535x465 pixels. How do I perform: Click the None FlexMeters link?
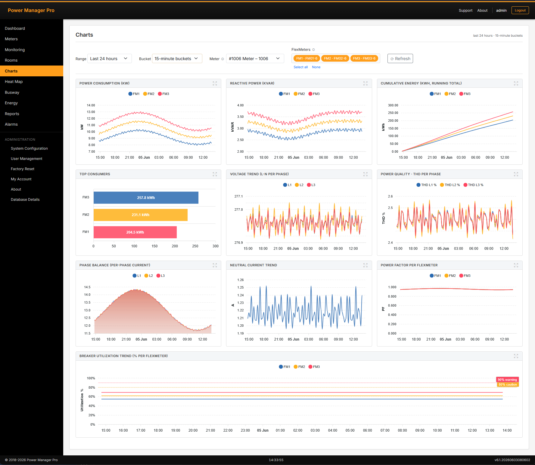coord(316,67)
